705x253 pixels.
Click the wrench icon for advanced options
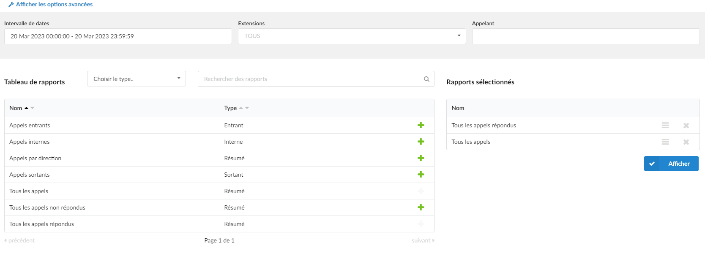click(x=11, y=4)
